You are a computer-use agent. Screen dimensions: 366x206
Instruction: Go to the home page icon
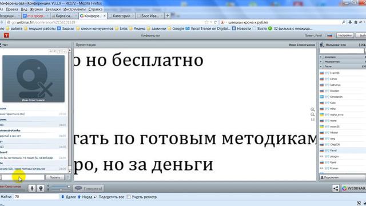(x=356, y=22)
